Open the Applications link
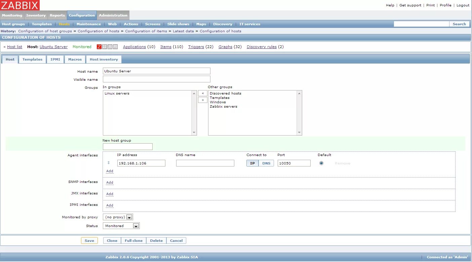This screenshot has height=262, width=472. pos(134,47)
